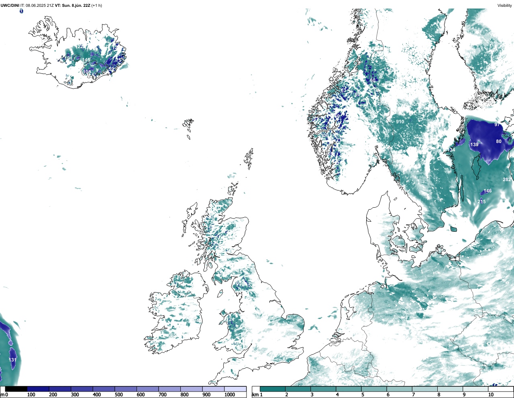Click the '191' value over Iceland

click(69, 58)
